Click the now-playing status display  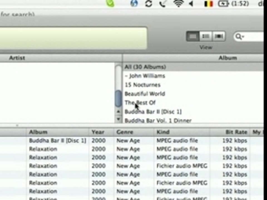(x=73, y=38)
